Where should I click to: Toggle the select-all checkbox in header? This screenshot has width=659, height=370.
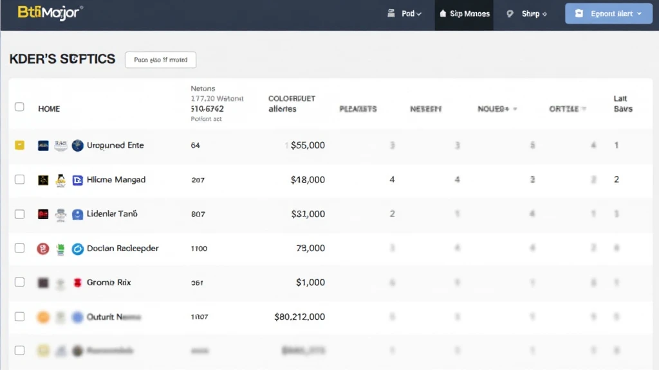pos(19,107)
